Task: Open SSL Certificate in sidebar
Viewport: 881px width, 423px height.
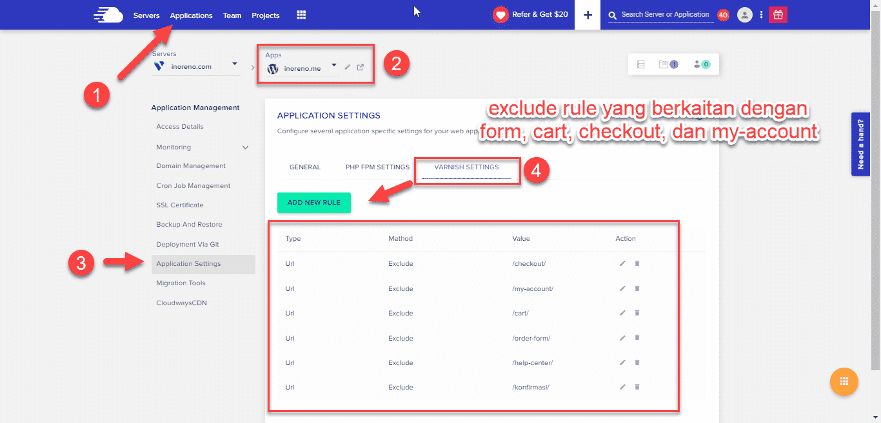Action: [179, 205]
